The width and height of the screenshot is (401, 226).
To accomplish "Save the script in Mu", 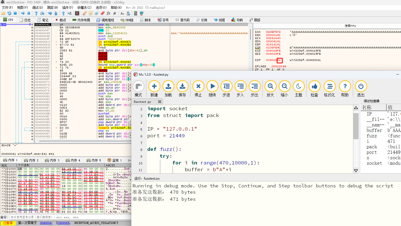I will point(182,89).
